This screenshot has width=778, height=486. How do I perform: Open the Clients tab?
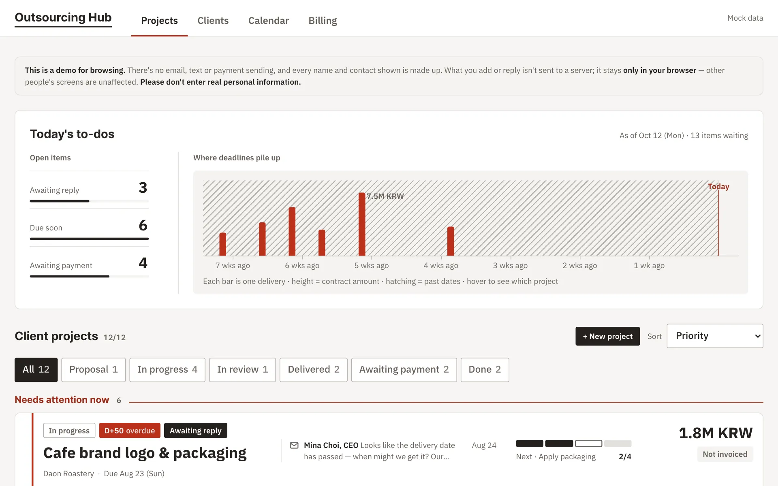click(213, 21)
